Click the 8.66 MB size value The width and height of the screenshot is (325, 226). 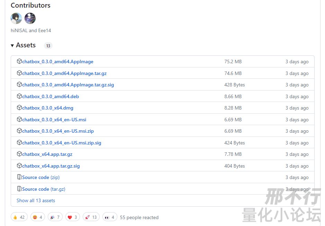click(233, 97)
